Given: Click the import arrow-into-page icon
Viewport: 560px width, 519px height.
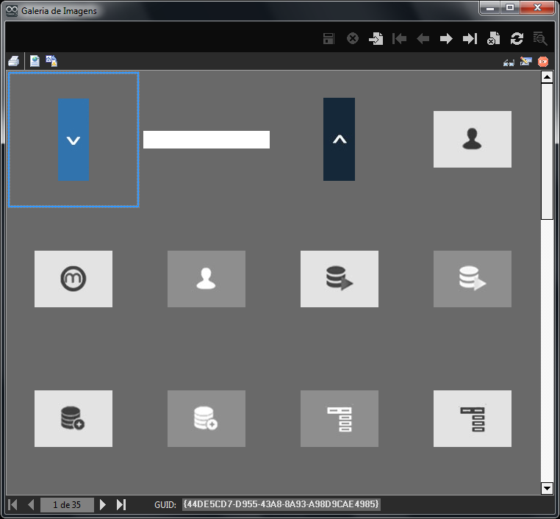Looking at the screenshot, I should click(x=376, y=39).
